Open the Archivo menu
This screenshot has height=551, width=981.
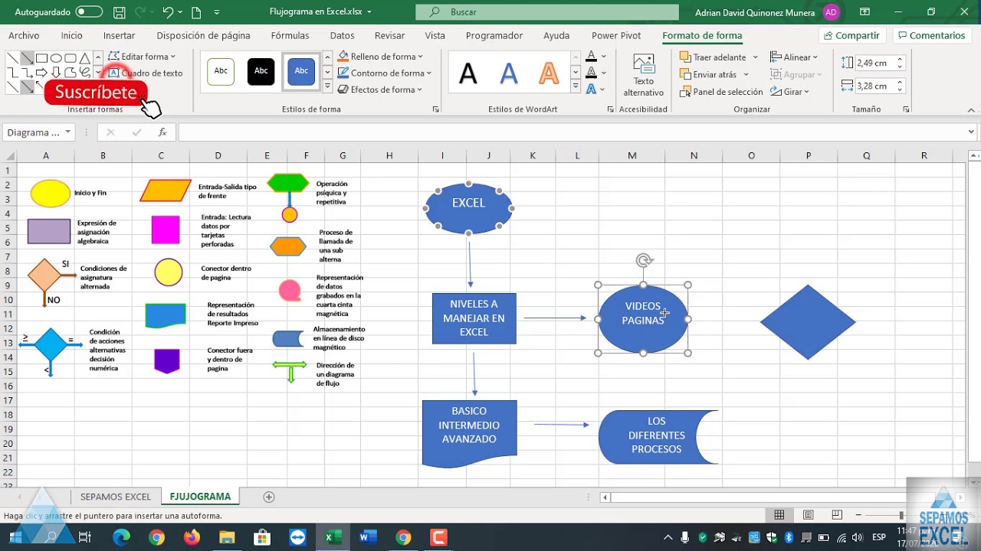point(24,35)
